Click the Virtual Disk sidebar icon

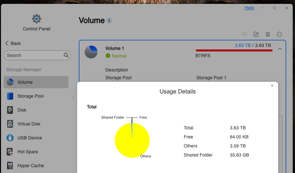pyautogui.click(x=10, y=124)
